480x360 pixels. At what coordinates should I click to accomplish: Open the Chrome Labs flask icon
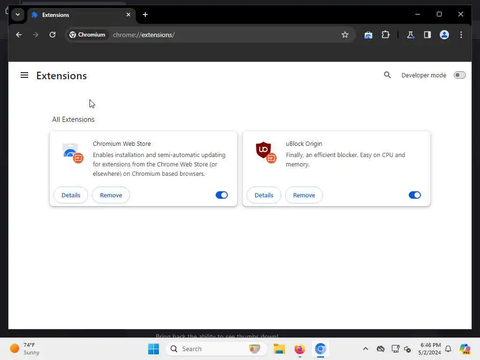pos(411,35)
